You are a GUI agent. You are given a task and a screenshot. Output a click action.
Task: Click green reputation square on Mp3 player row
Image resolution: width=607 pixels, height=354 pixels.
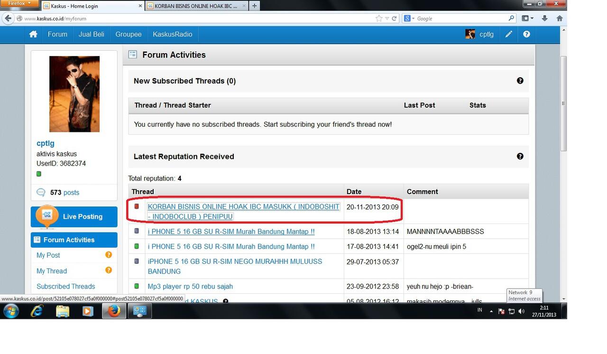pyautogui.click(x=137, y=286)
